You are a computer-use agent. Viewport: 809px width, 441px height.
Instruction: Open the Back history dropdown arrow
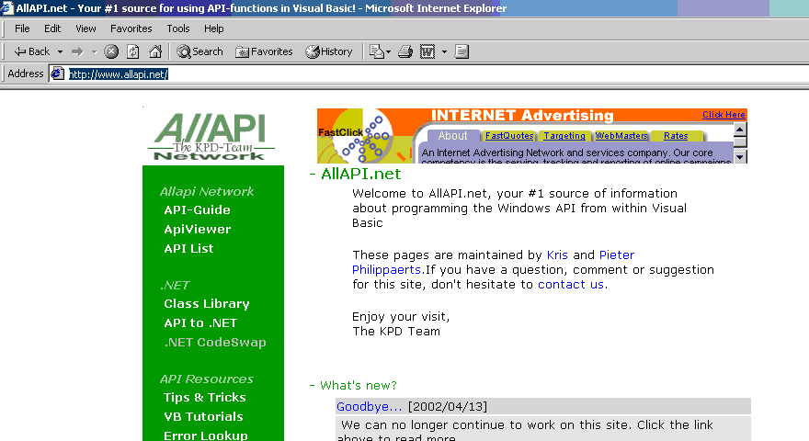(60, 51)
